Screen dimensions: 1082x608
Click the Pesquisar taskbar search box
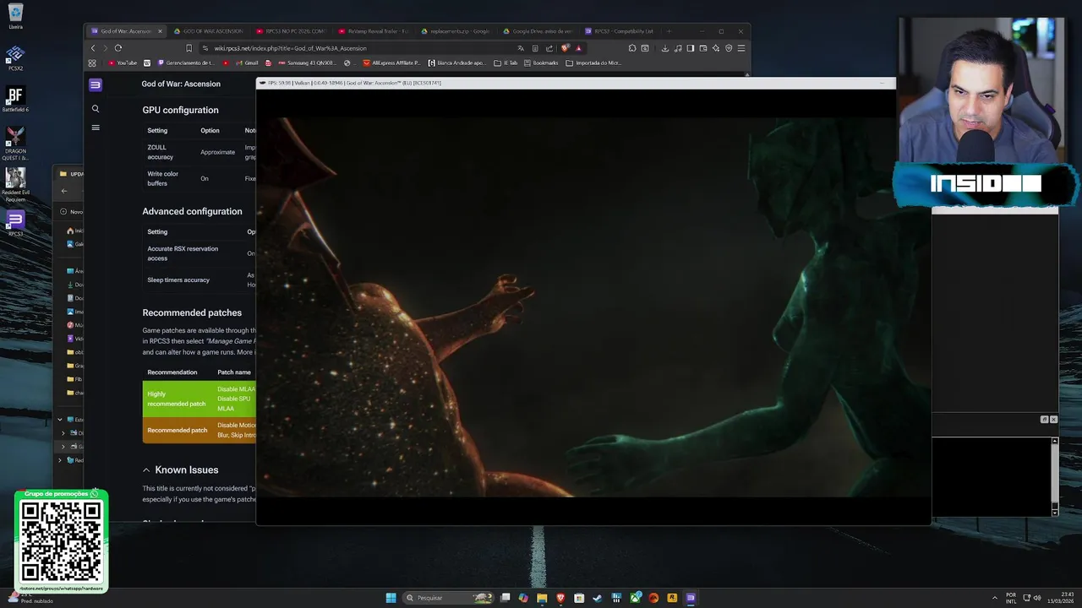447,598
